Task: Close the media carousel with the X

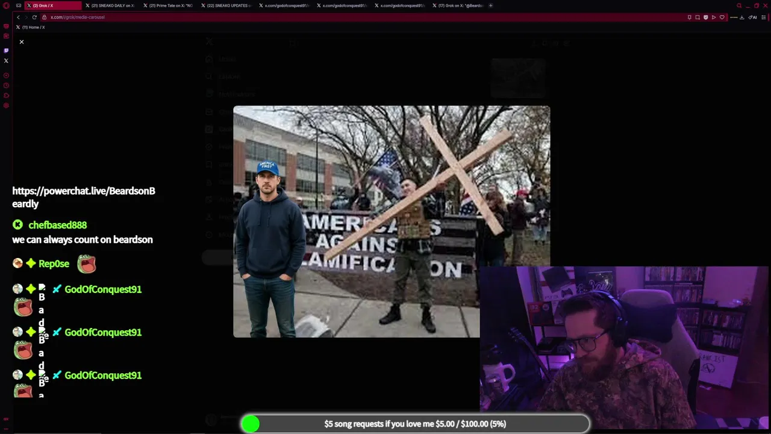Action: (x=21, y=42)
